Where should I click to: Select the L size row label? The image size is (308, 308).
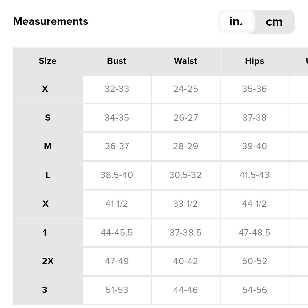tap(48, 175)
